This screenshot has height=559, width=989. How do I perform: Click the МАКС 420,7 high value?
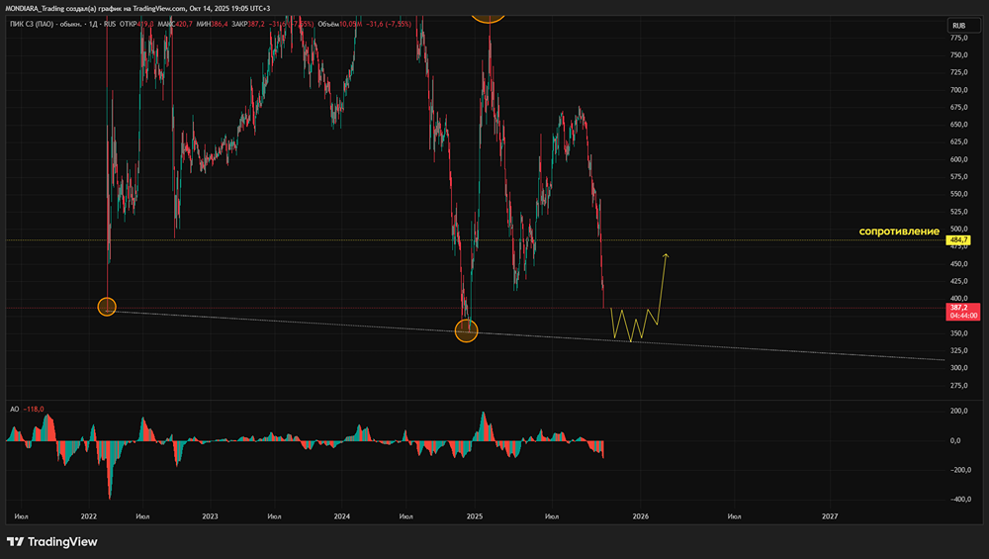click(x=175, y=24)
